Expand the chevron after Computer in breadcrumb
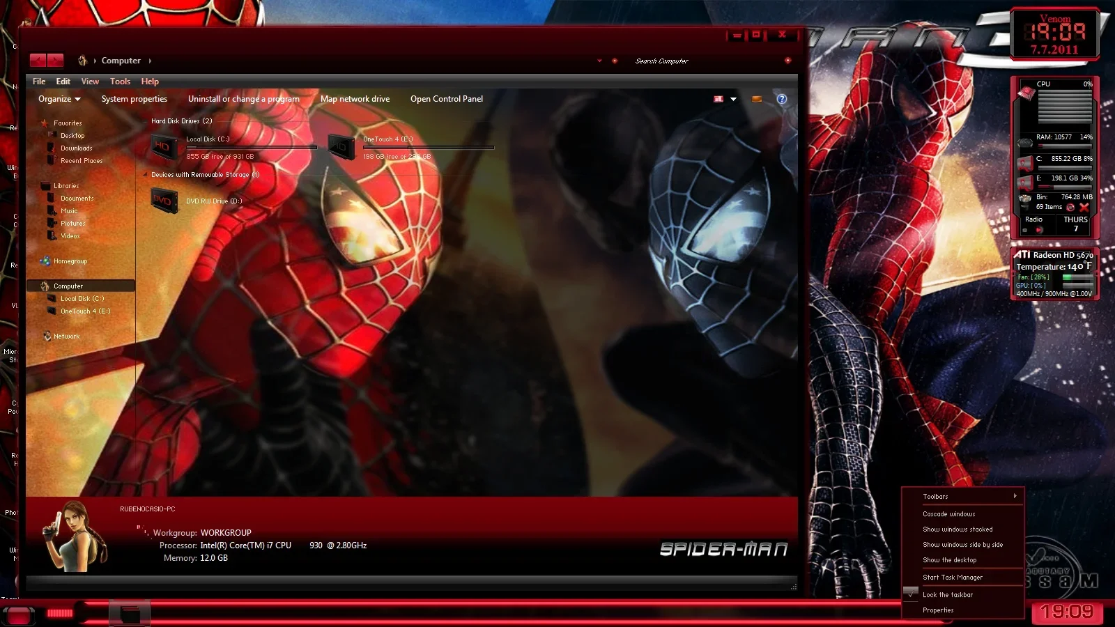This screenshot has width=1115, height=627. point(149,61)
